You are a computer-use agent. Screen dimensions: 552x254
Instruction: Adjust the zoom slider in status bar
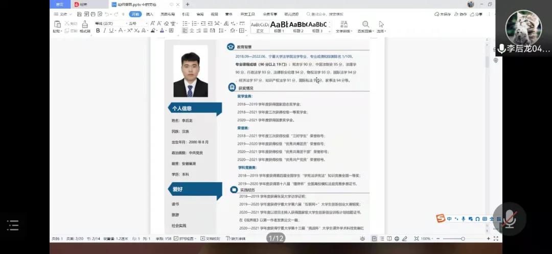coord(463,239)
